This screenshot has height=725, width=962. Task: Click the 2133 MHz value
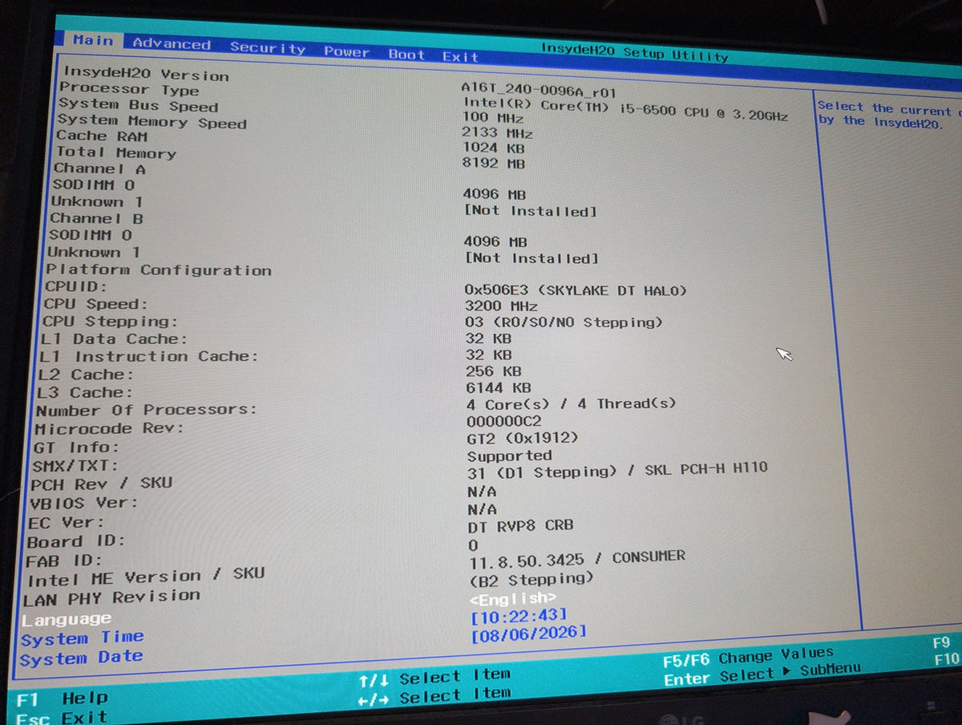click(x=497, y=132)
